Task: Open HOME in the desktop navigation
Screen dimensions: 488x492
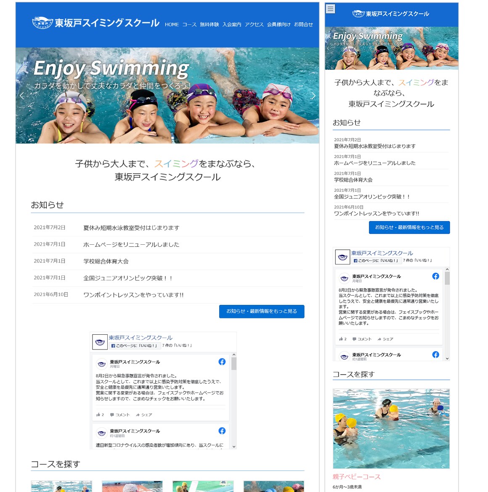Action: tap(172, 24)
